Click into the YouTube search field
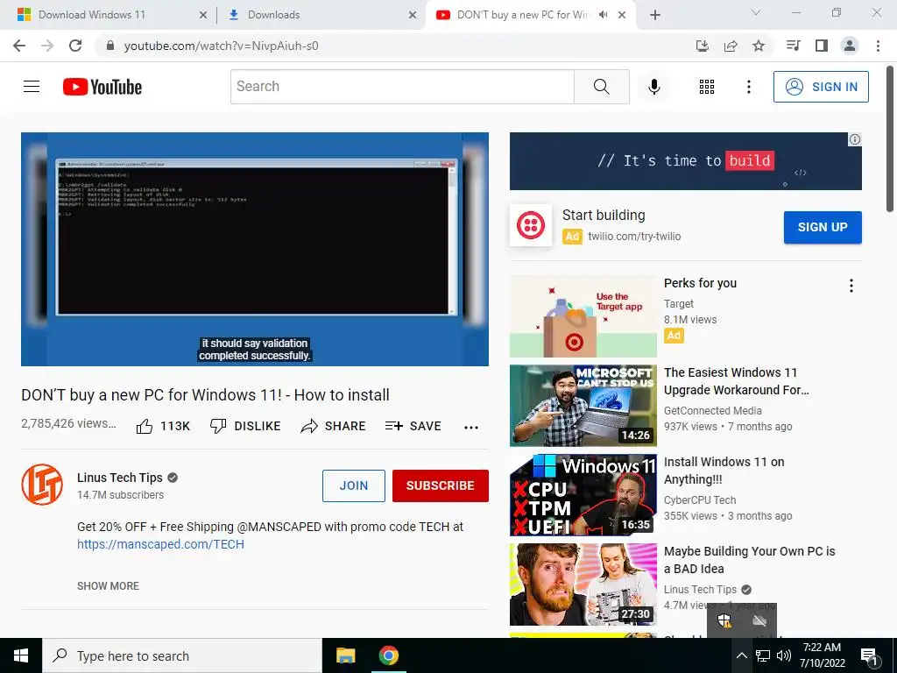897x673 pixels. pyautogui.click(x=402, y=87)
